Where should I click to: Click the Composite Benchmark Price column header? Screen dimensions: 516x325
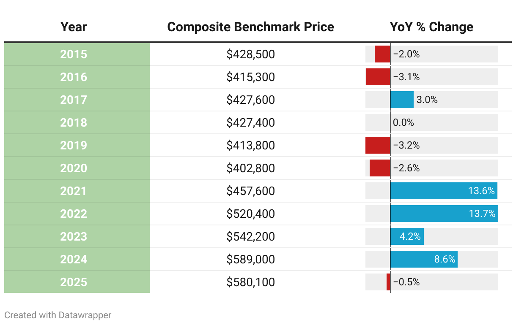250,27
